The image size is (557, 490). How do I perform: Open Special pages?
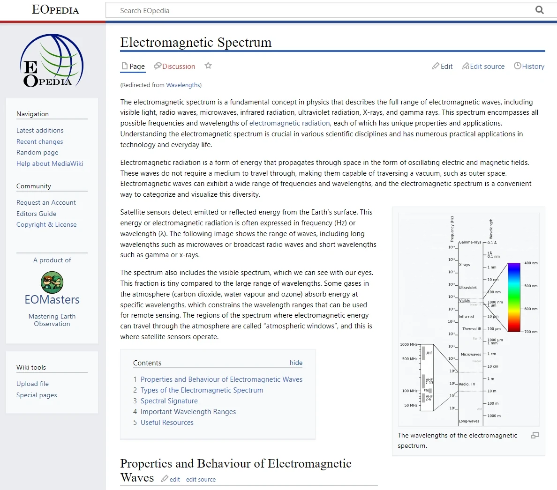pyautogui.click(x=37, y=395)
